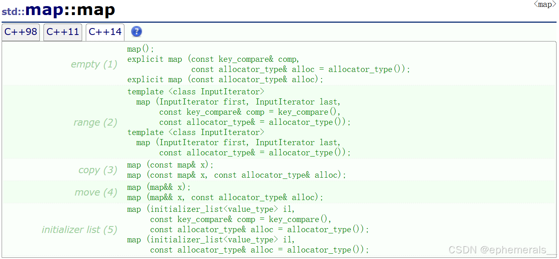Select the empty (1) row label
Image resolution: width=559 pixels, height=259 pixels.
tap(94, 64)
